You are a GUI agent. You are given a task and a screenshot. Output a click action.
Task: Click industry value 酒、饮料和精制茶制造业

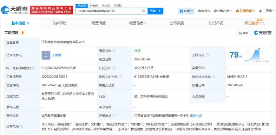(x=151, y=96)
